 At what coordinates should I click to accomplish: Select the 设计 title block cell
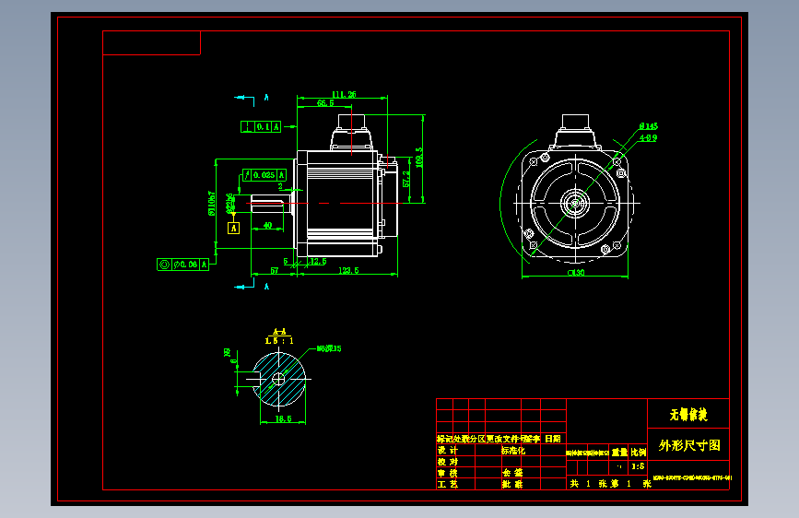pyautogui.click(x=447, y=450)
